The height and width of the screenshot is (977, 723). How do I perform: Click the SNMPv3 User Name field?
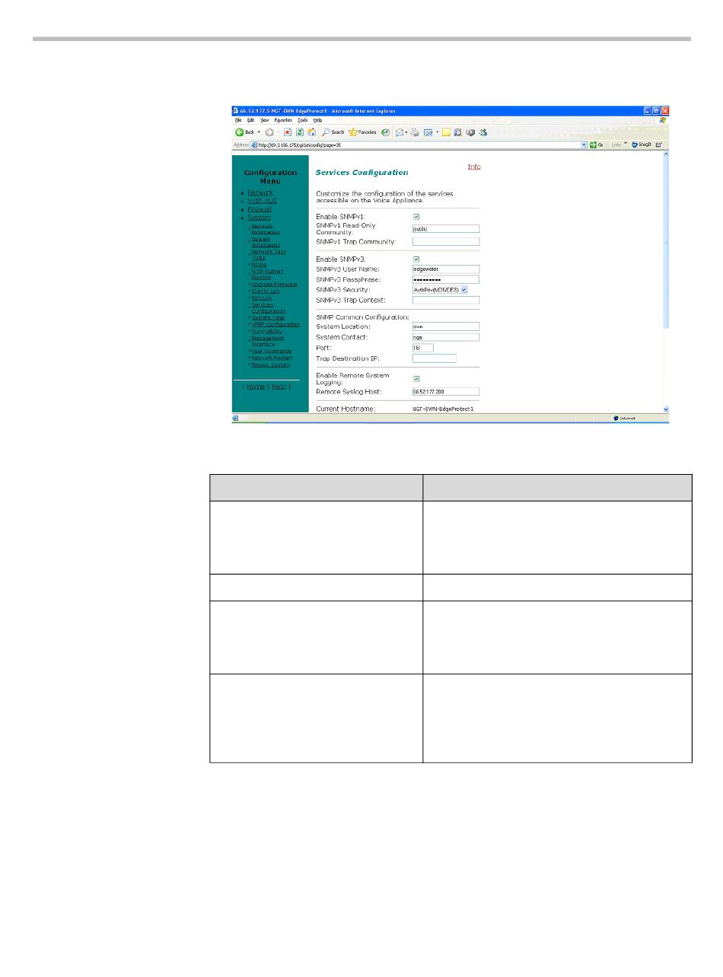click(446, 269)
